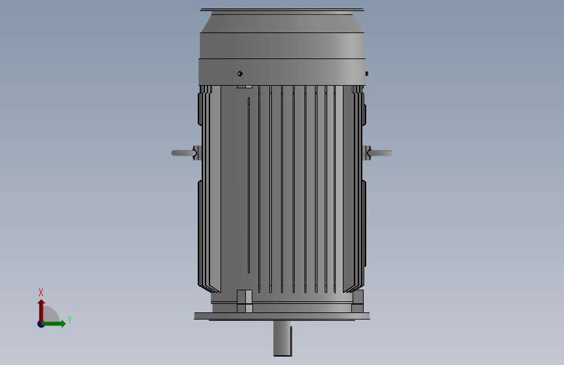Image resolution: width=564 pixels, height=365 pixels.
Task: Select the right lifting eye bolt
Action: click(x=379, y=153)
